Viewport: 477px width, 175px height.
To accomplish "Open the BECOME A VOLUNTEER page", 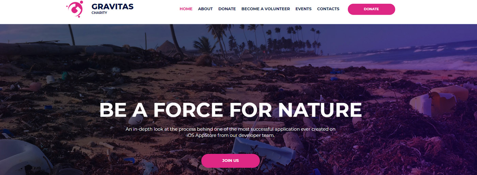I will click(266, 9).
